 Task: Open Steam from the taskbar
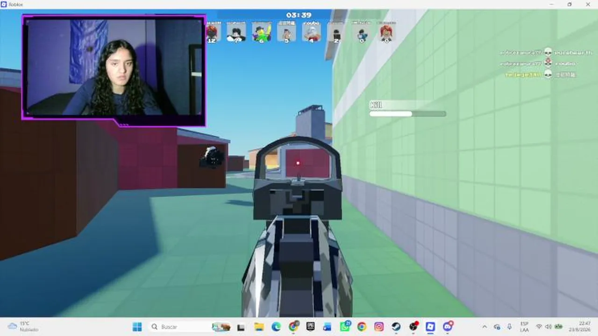tap(396, 327)
